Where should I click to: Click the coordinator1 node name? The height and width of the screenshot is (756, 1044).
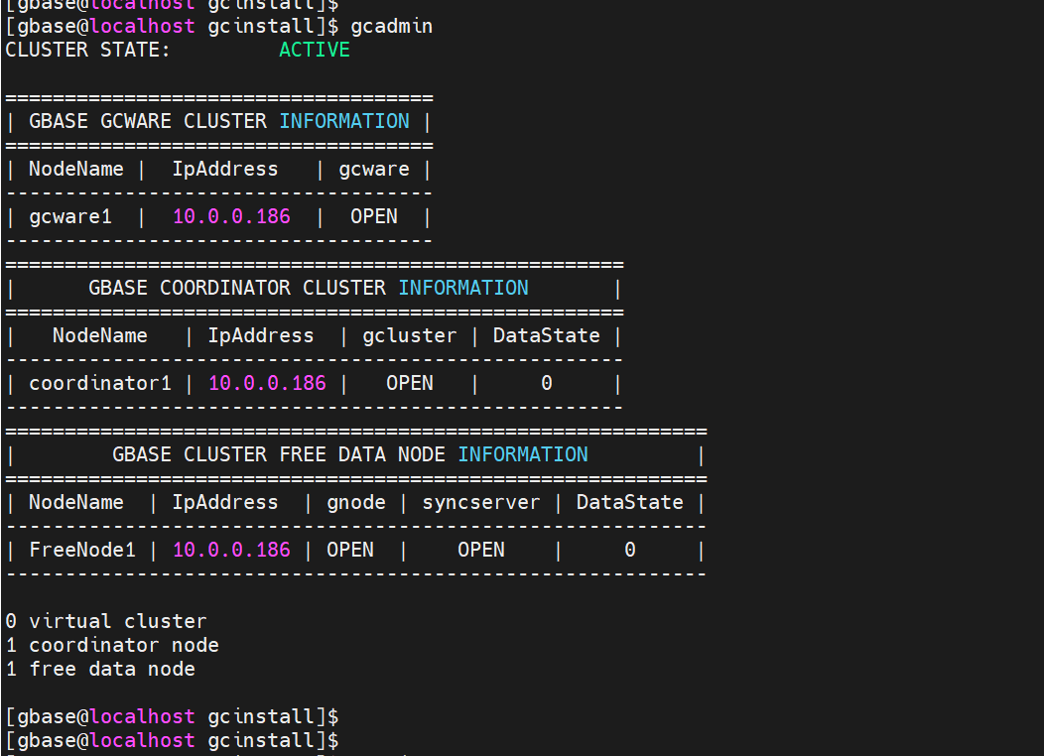(x=100, y=383)
